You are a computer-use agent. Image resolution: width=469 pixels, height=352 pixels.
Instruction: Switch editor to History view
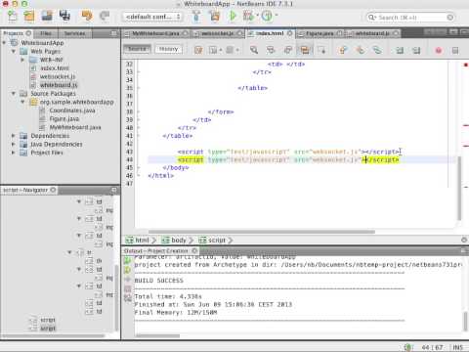tap(169, 49)
